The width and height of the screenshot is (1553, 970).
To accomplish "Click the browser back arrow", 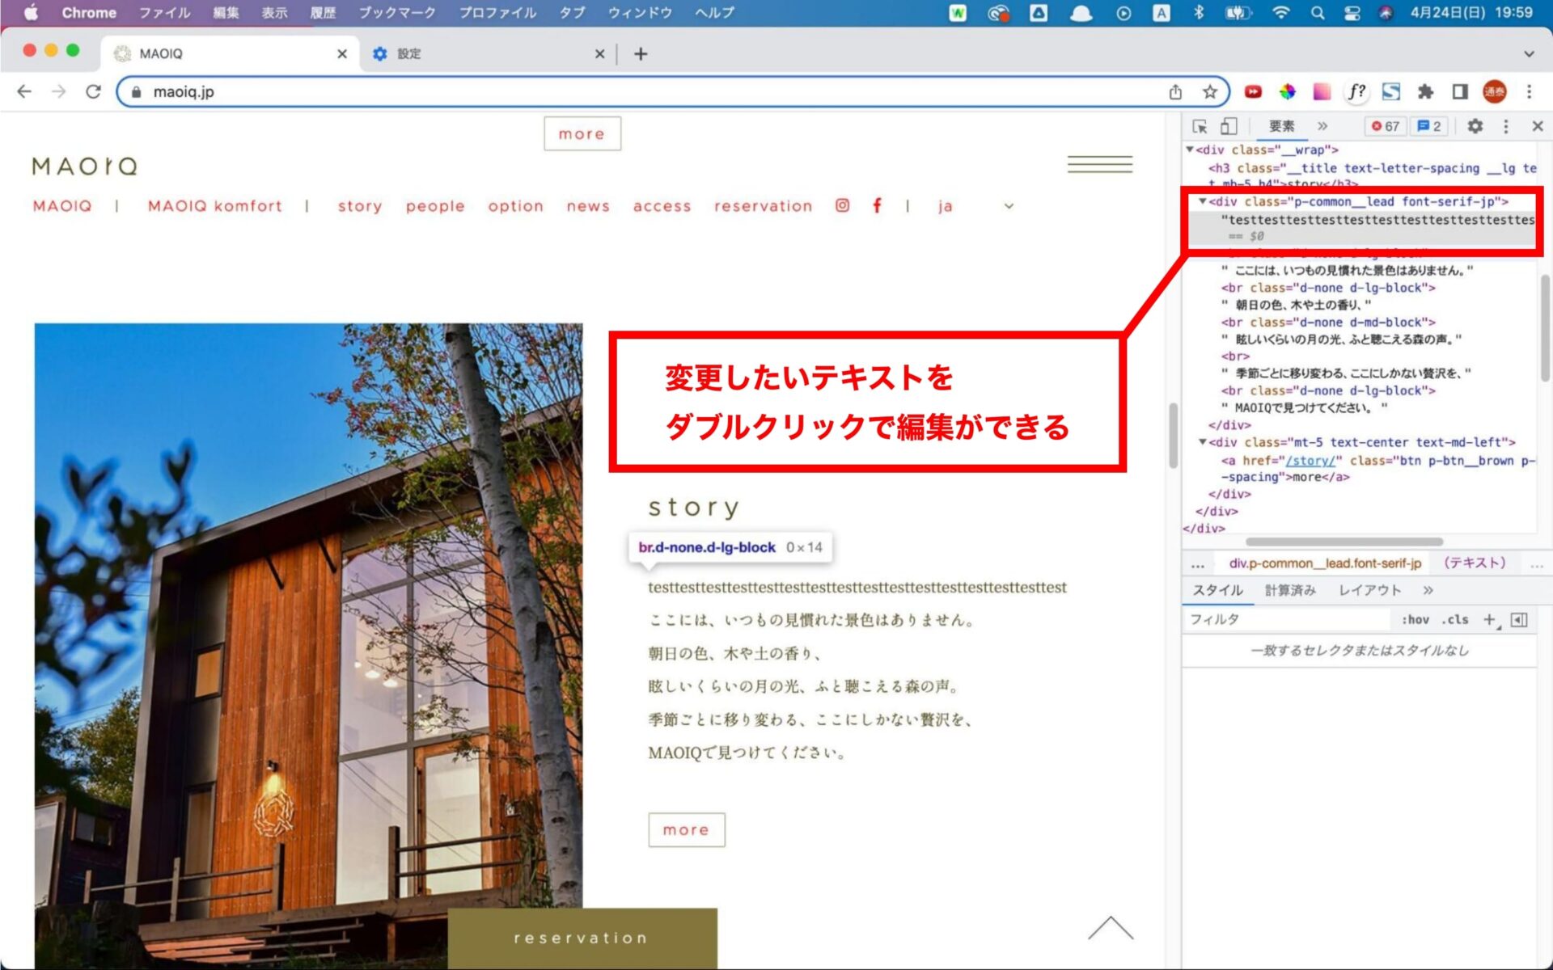I will [24, 91].
